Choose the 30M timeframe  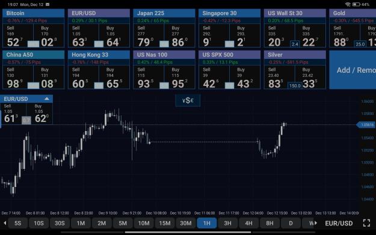(186, 223)
